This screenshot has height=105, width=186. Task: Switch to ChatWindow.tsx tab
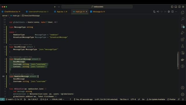11,12
